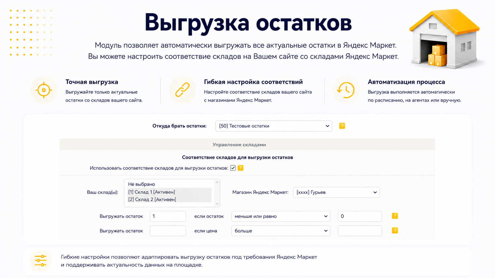
Task: Click help icon on 'если цена' row
Action: tap(395, 230)
